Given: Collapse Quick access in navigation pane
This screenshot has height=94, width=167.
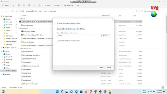Looking at the screenshot, I should click(x=1, y=16).
